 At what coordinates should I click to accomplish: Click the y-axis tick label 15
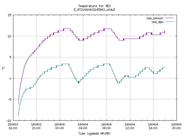(9, 15)
